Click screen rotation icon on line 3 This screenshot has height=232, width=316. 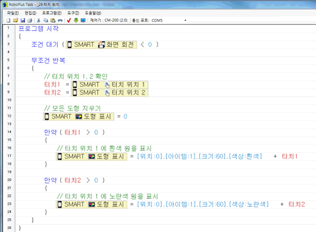click(102, 45)
